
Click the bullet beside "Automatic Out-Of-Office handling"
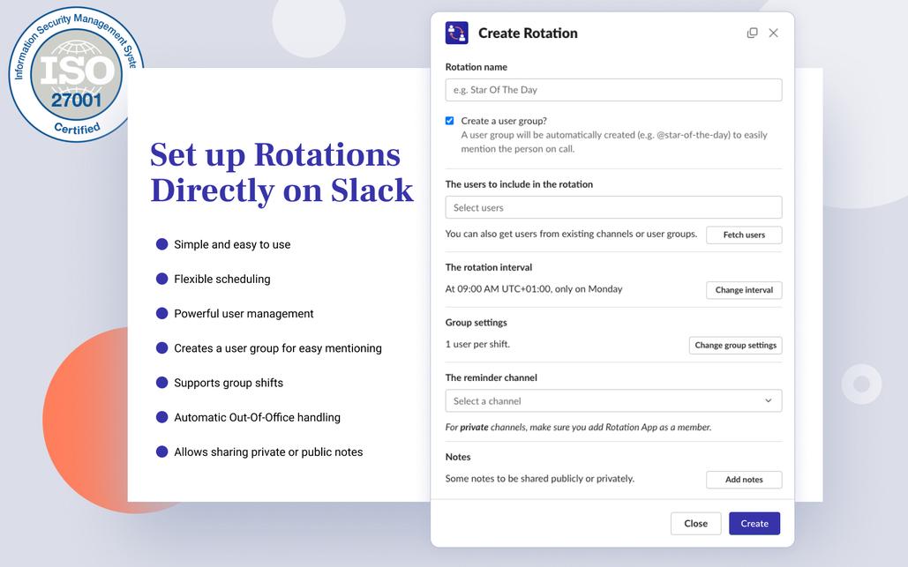[x=161, y=416]
